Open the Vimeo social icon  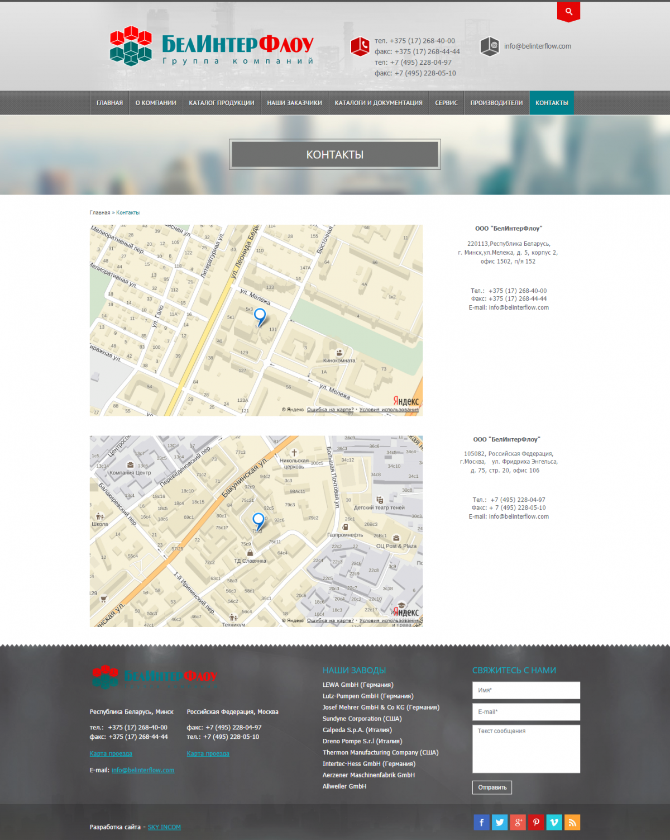tap(554, 822)
